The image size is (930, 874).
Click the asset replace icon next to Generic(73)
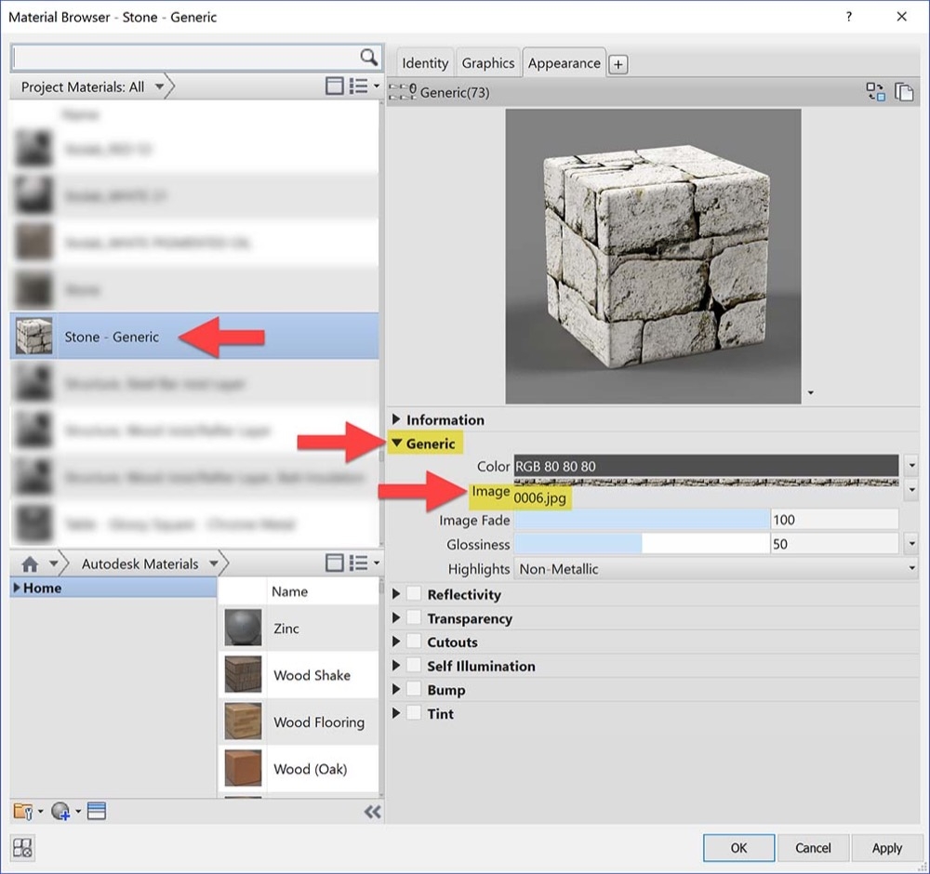coord(875,92)
